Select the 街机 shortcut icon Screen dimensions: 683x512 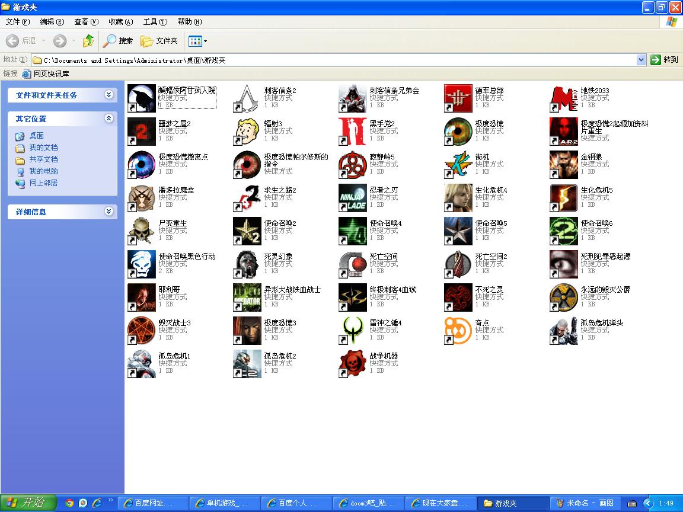click(x=458, y=165)
